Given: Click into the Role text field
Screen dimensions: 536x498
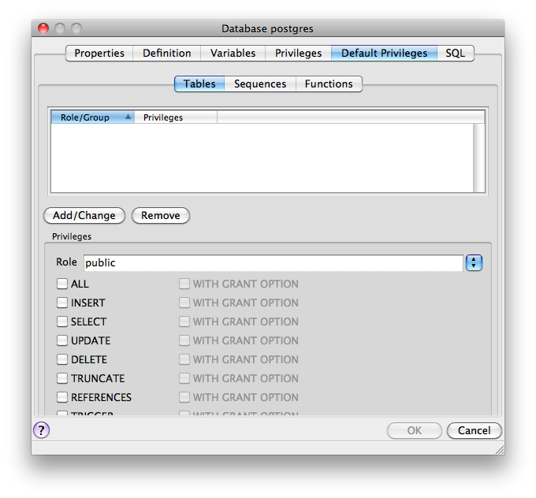Looking at the screenshot, I should coord(272,262).
